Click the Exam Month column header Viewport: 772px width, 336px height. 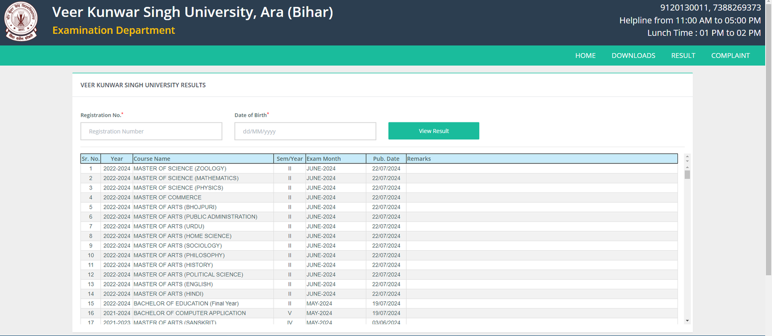(x=335, y=159)
